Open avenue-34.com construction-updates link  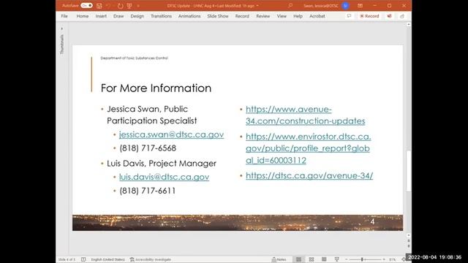(x=306, y=115)
